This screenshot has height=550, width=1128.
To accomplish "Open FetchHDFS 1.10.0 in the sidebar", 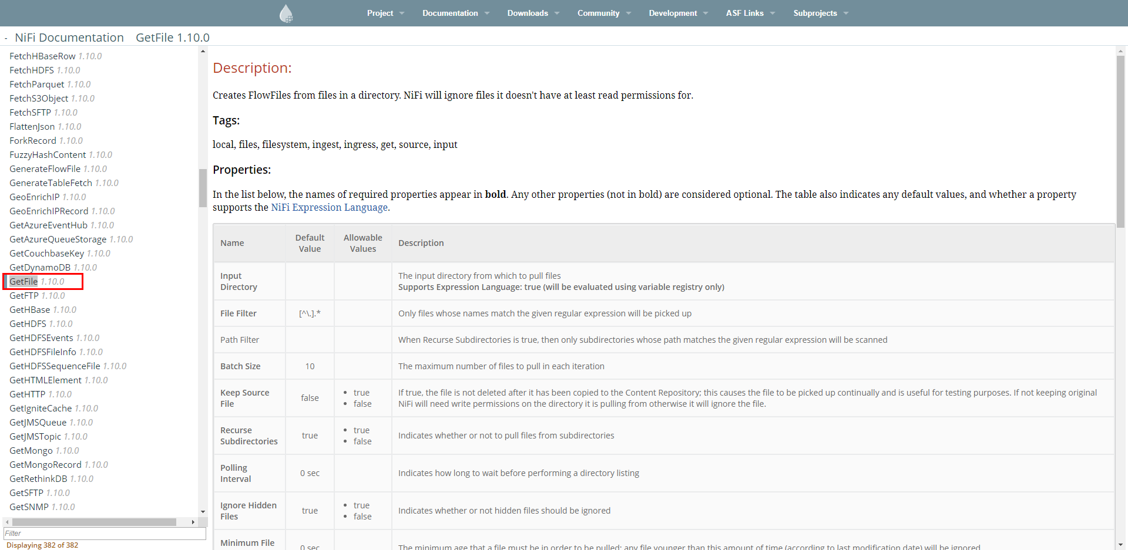I will click(x=45, y=70).
